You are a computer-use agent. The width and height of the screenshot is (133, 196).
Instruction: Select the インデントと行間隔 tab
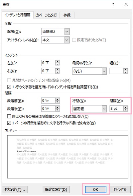18,15
